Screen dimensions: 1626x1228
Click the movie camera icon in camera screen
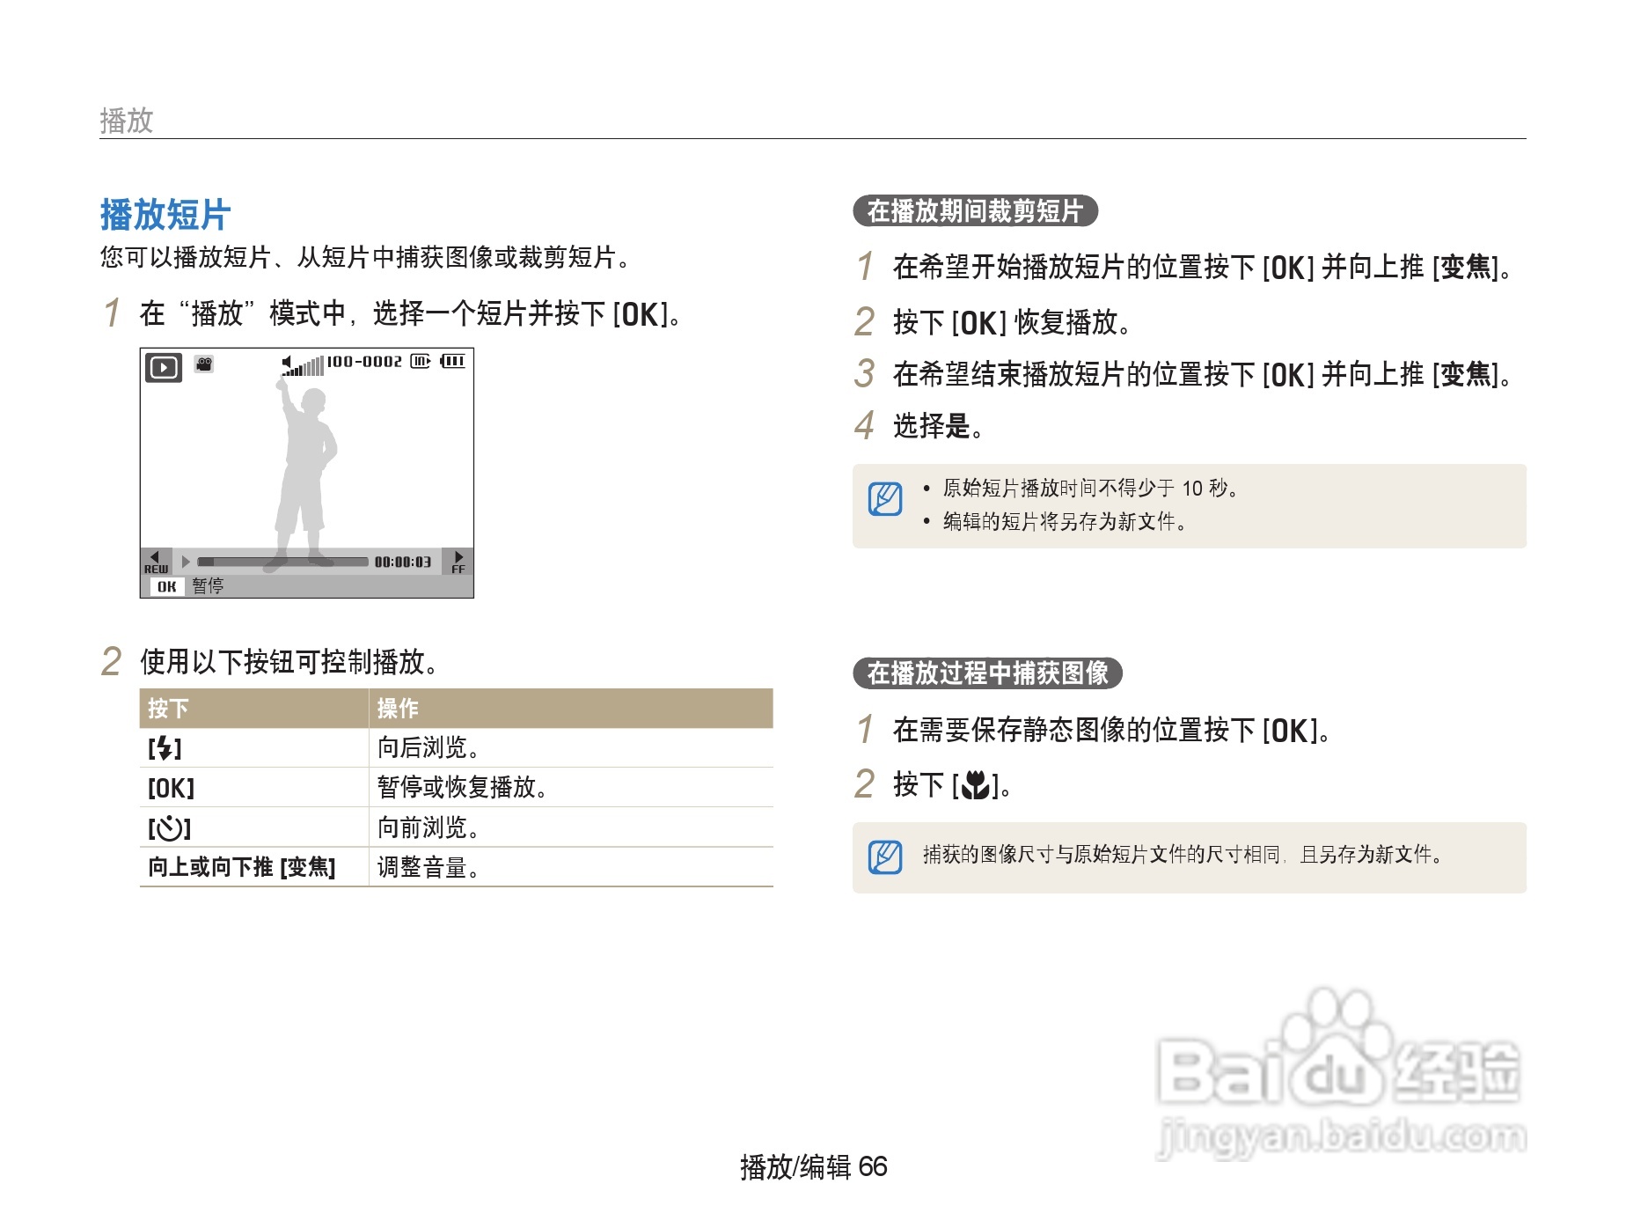pyautogui.click(x=204, y=364)
